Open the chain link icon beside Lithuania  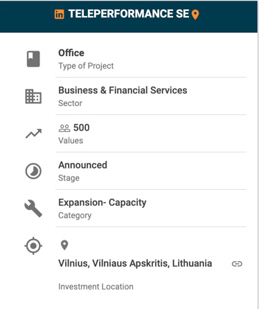pos(237,264)
